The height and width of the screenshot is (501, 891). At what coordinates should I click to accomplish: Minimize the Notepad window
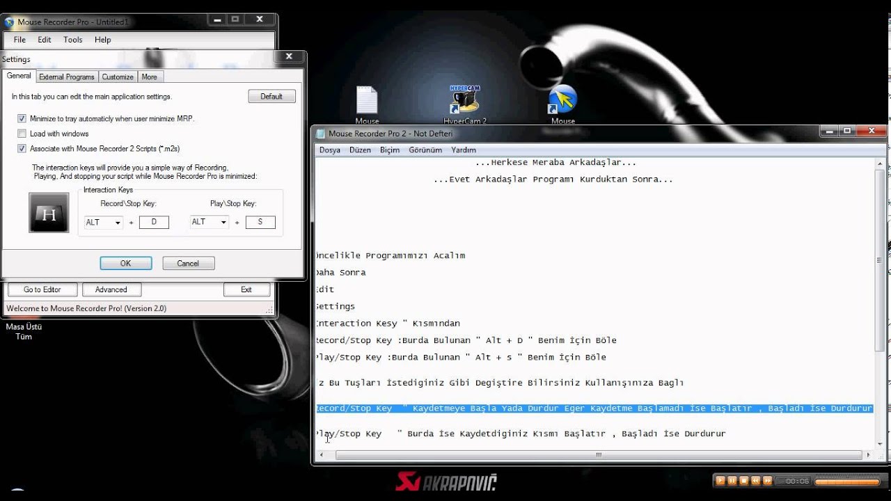coord(828,131)
